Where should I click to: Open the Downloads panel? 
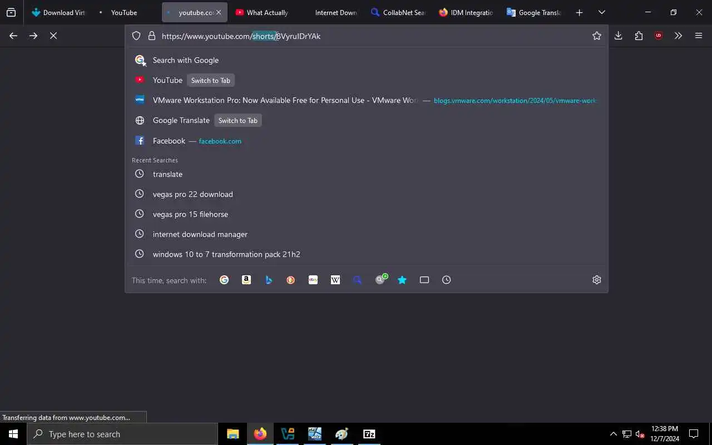click(618, 36)
